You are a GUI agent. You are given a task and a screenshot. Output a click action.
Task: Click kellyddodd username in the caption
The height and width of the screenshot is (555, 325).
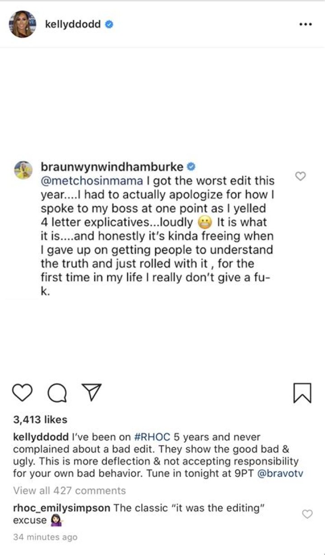point(41,438)
